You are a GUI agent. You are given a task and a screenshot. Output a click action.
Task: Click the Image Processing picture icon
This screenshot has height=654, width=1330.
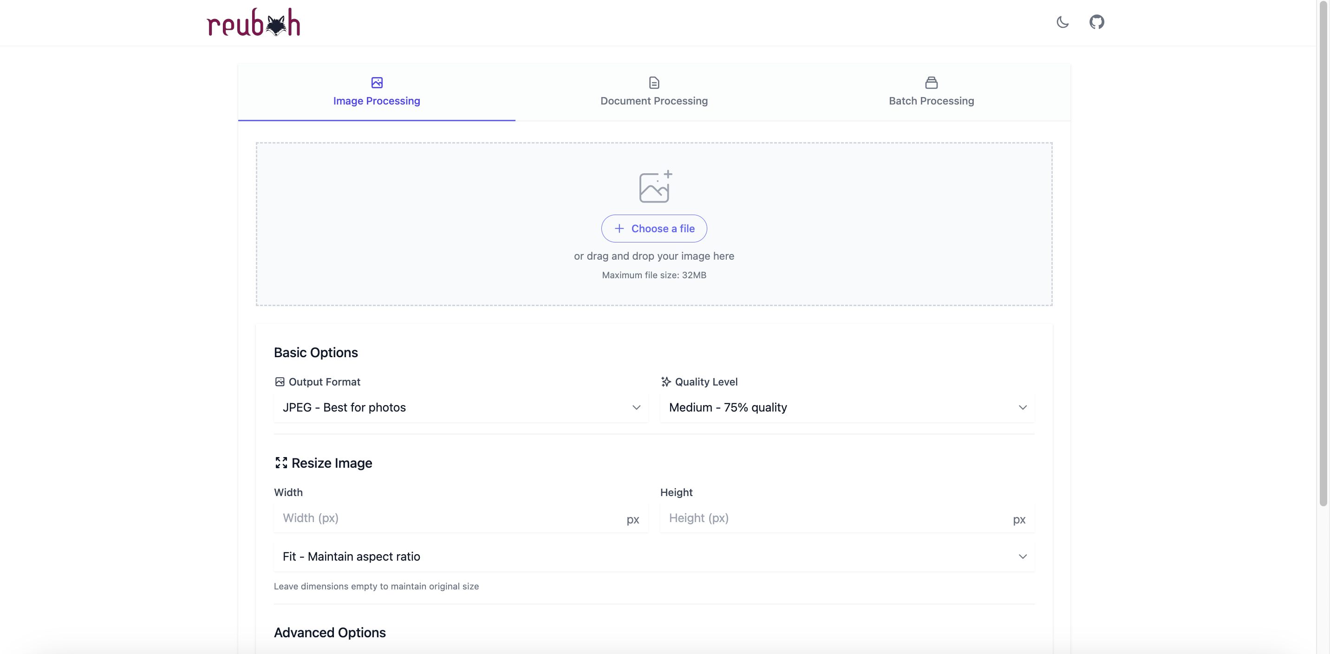[x=377, y=83]
